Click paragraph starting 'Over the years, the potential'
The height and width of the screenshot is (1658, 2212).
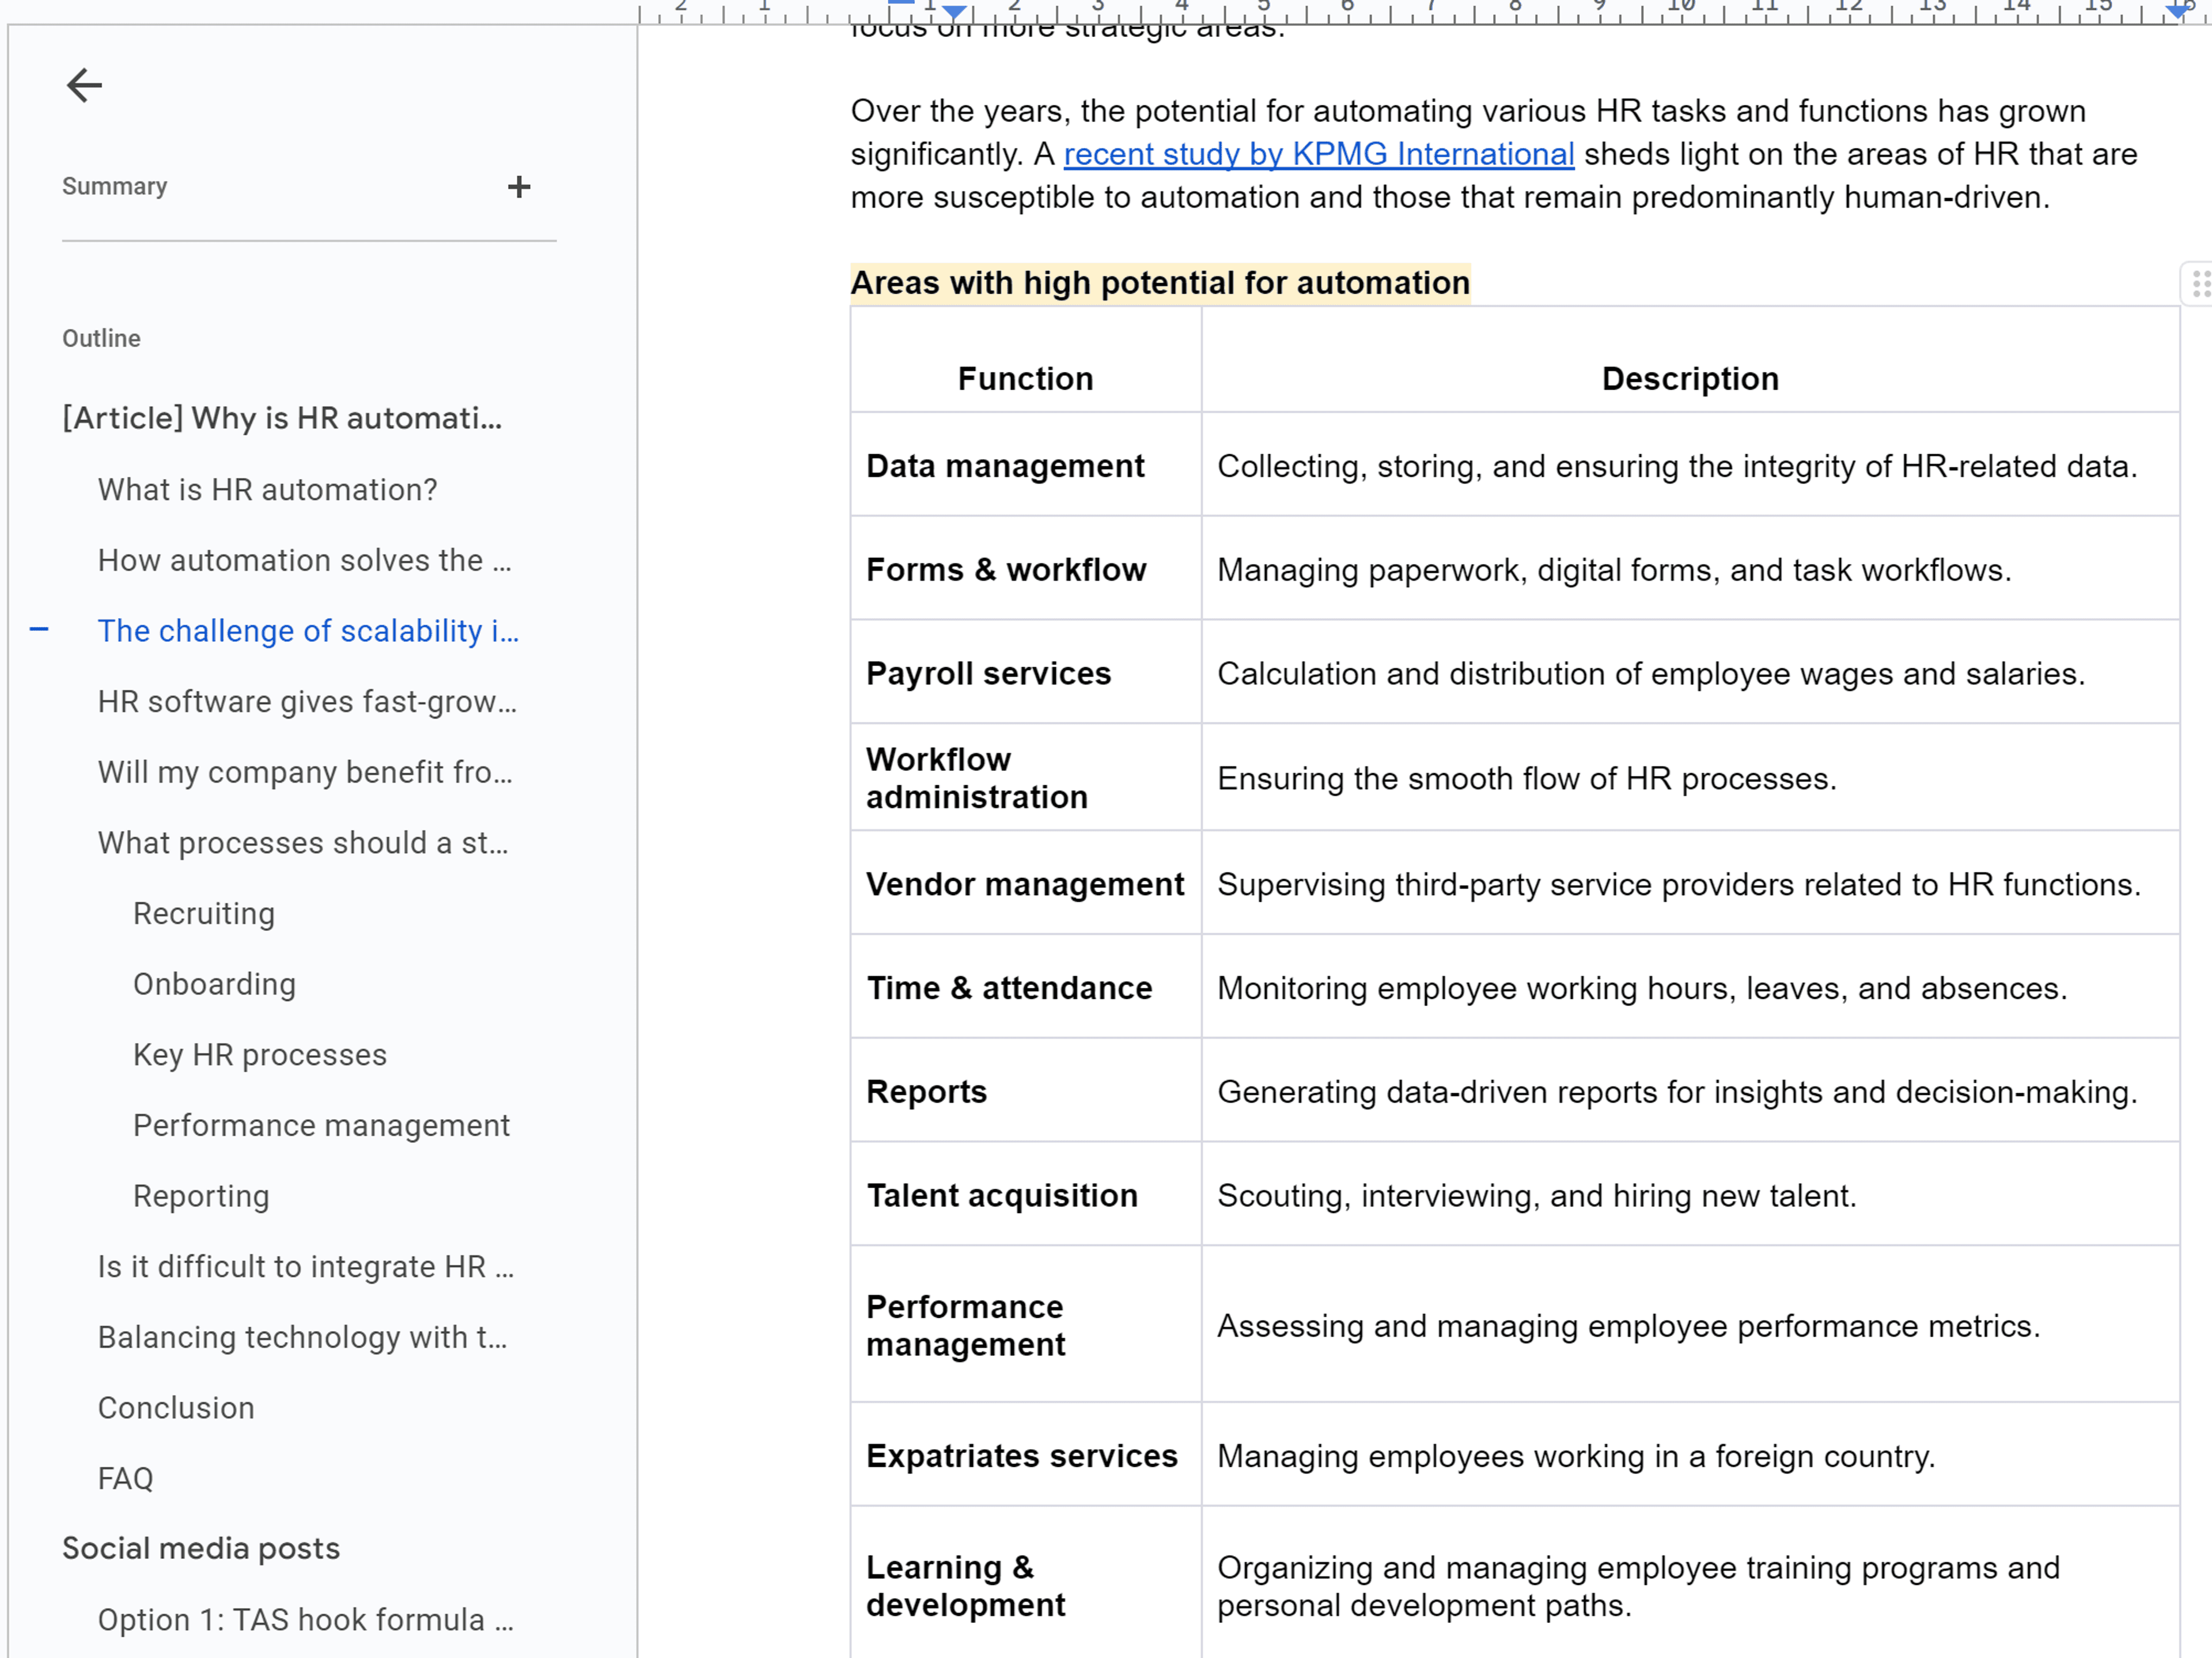coord(1494,154)
